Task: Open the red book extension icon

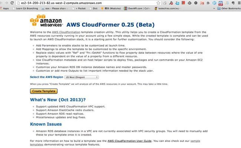Action: point(183,3)
